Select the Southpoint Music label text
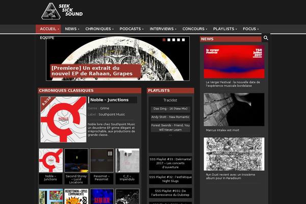 [x=112, y=114]
